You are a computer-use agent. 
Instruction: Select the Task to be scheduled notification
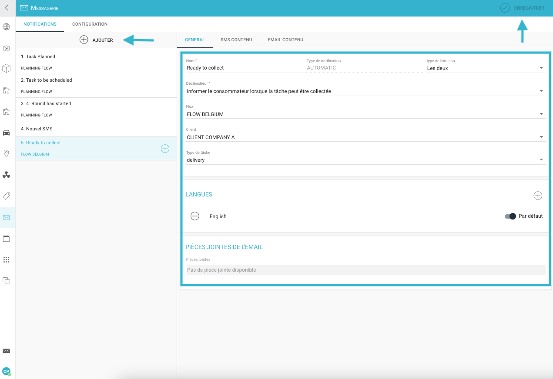(96, 86)
